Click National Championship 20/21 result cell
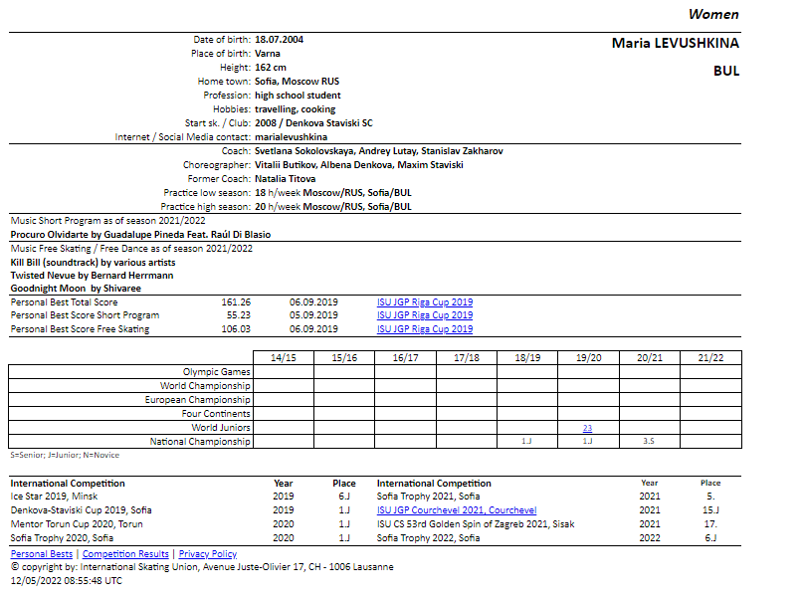 click(648, 441)
